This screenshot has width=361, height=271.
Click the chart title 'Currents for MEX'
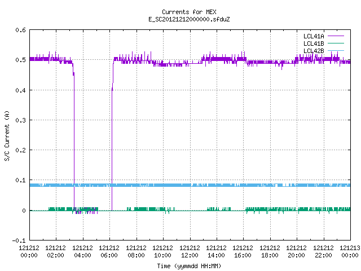189,12
